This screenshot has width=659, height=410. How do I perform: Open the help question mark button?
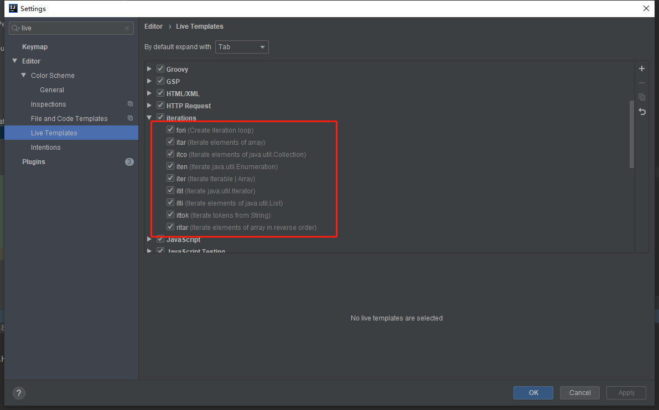pos(19,393)
